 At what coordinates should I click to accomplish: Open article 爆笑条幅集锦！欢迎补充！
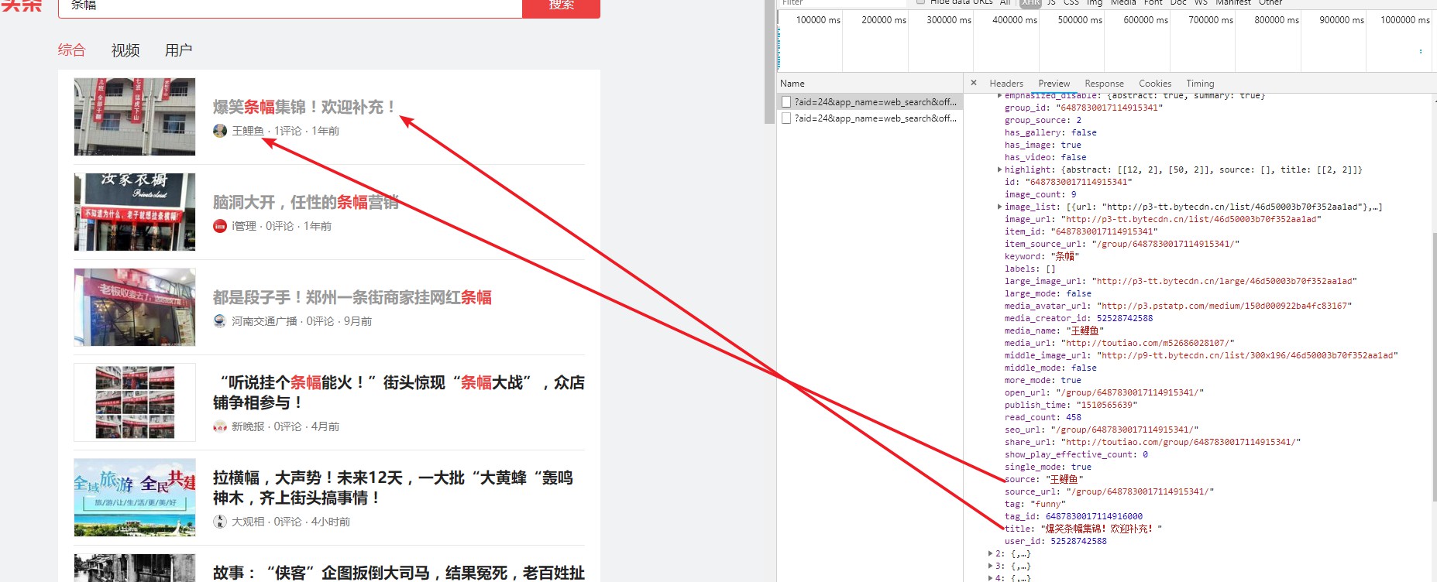click(x=305, y=107)
